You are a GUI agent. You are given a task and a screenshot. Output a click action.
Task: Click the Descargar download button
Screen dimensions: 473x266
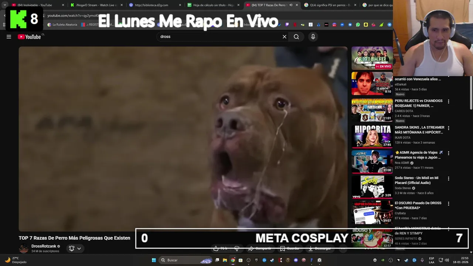point(320,248)
